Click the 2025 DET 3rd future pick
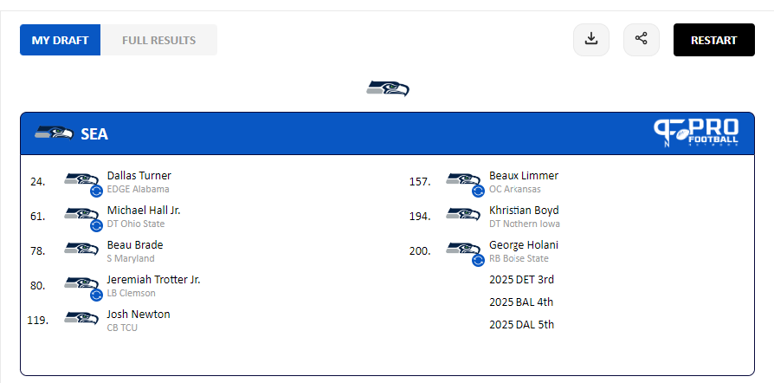 coord(521,280)
